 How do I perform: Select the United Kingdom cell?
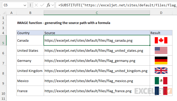(30, 70)
